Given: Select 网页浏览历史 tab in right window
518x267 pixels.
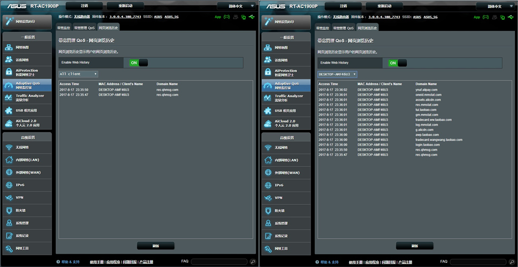Looking at the screenshot, I should (367, 27).
